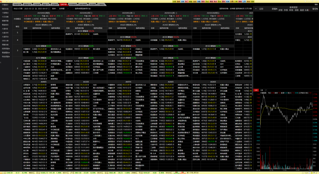The height and width of the screenshot is (174, 319).
Task: Click the 切换 toolbar shortcut
Action: pos(253,1)
